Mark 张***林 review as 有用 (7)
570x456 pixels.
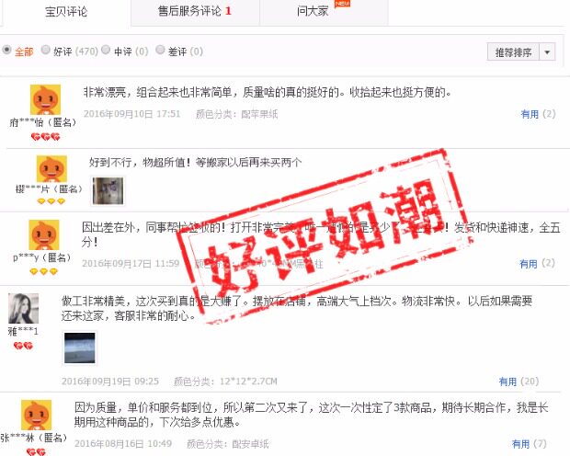(x=529, y=444)
